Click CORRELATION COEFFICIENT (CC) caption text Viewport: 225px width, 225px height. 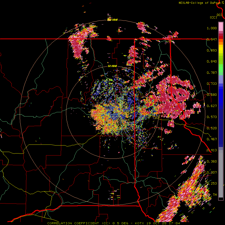[79, 223]
